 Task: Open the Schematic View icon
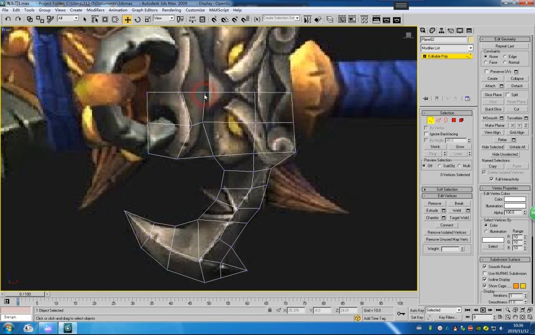tap(352, 19)
